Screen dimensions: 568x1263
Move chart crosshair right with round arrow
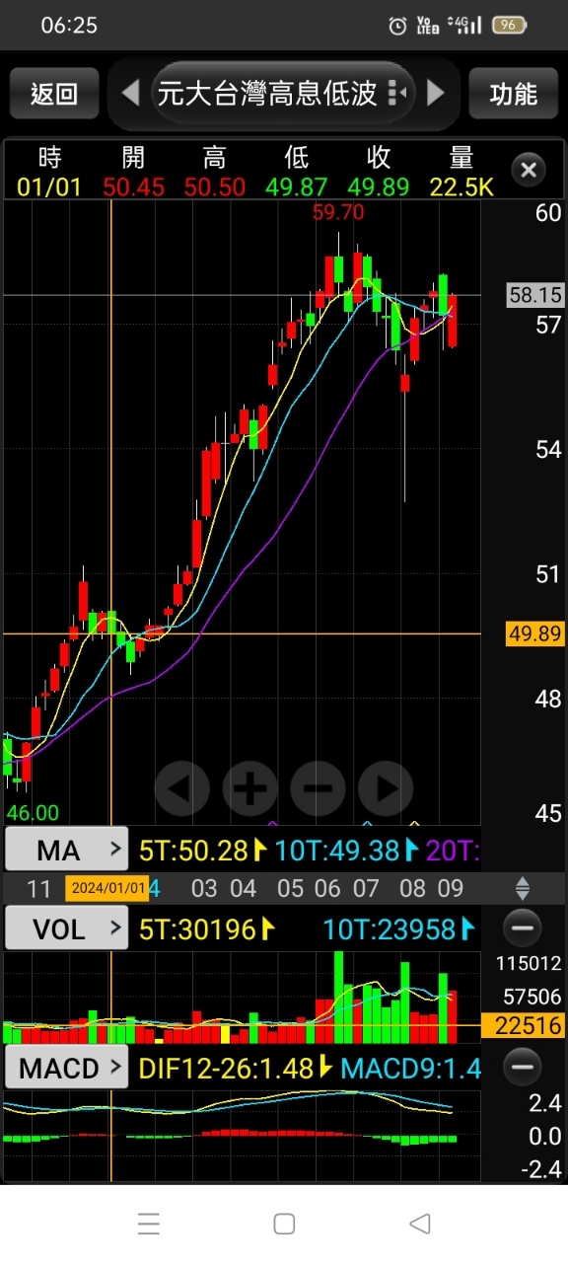click(386, 788)
